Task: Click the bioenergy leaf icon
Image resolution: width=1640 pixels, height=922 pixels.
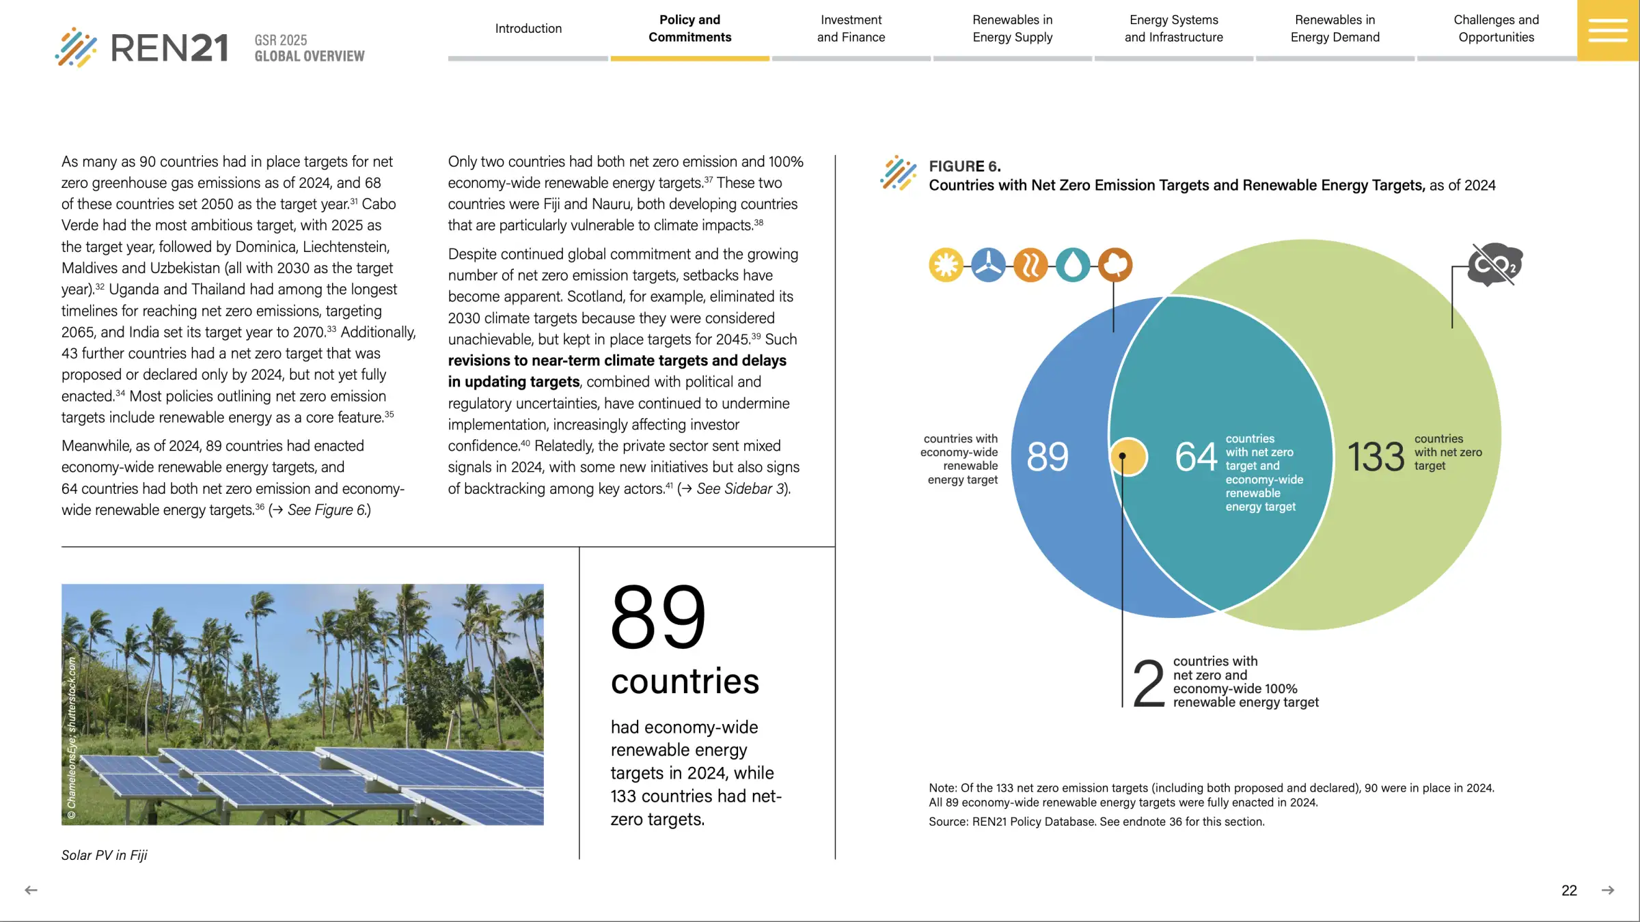Action: point(1115,265)
